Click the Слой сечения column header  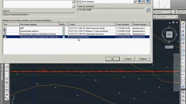tap(124, 24)
